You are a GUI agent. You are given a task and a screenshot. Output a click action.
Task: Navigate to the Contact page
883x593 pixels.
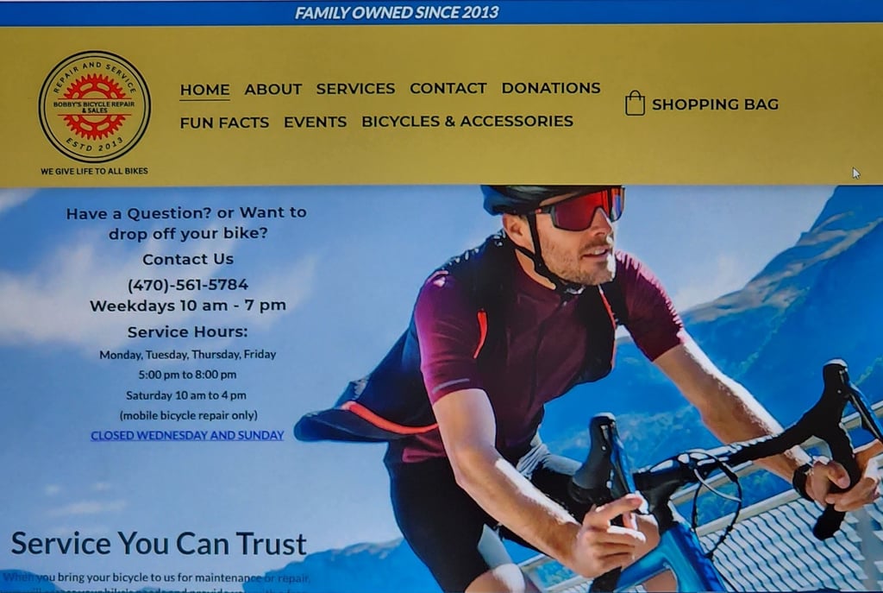[448, 88]
